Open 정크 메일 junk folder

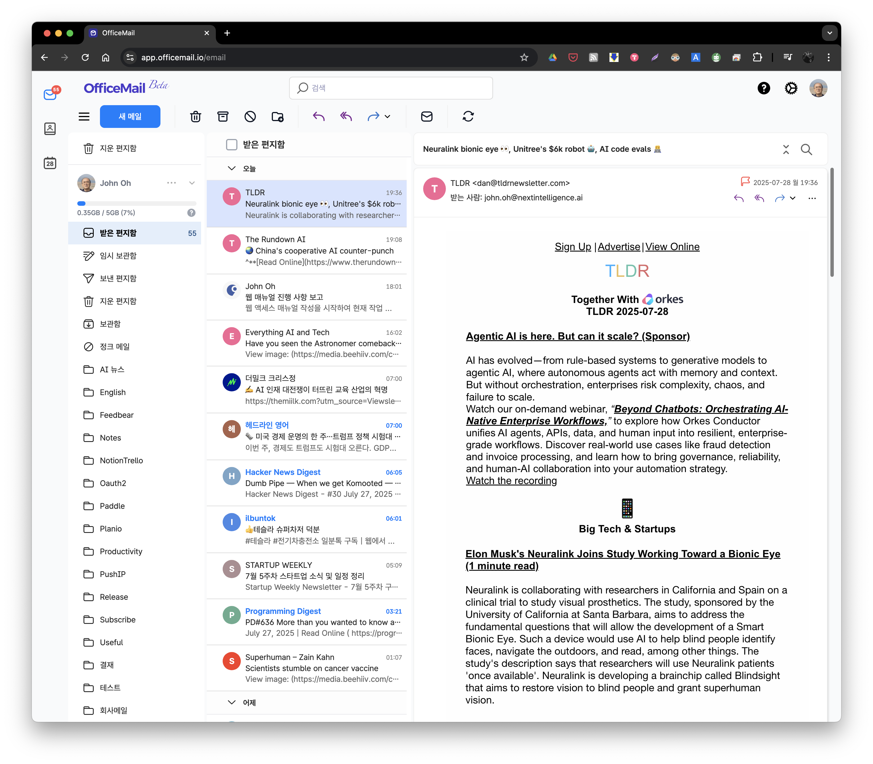click(134, 347)
